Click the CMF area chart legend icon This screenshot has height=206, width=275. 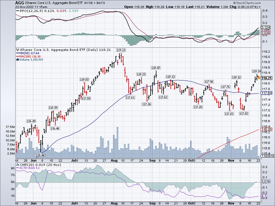click(18, 165)
